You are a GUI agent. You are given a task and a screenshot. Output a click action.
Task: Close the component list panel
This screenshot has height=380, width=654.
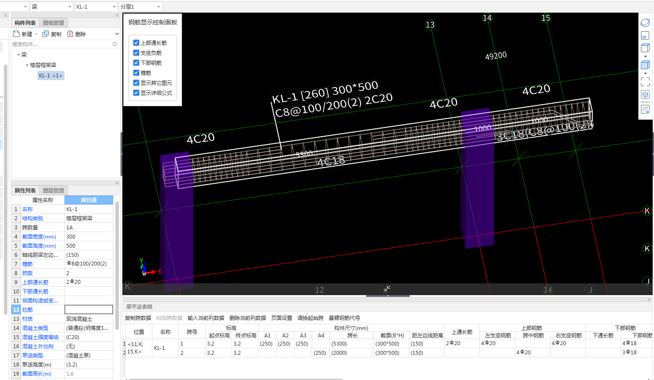coord(117,15)
